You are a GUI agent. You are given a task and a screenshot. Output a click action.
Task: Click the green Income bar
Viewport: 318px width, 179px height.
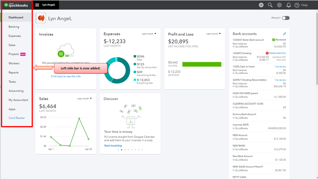(x=202, y=64)
